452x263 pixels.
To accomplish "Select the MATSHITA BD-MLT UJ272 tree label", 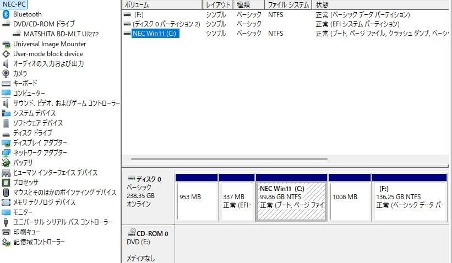I will click(61, 34).
